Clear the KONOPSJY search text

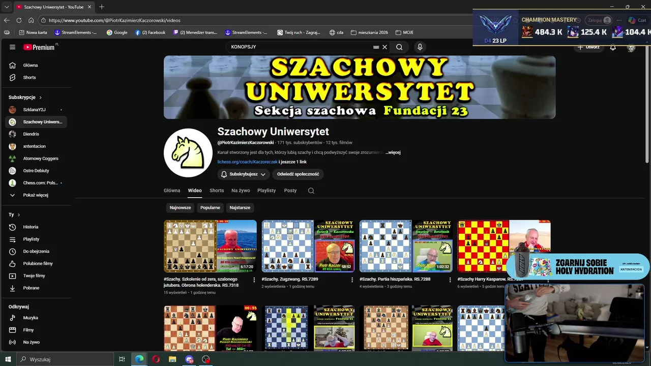(385, 47)
